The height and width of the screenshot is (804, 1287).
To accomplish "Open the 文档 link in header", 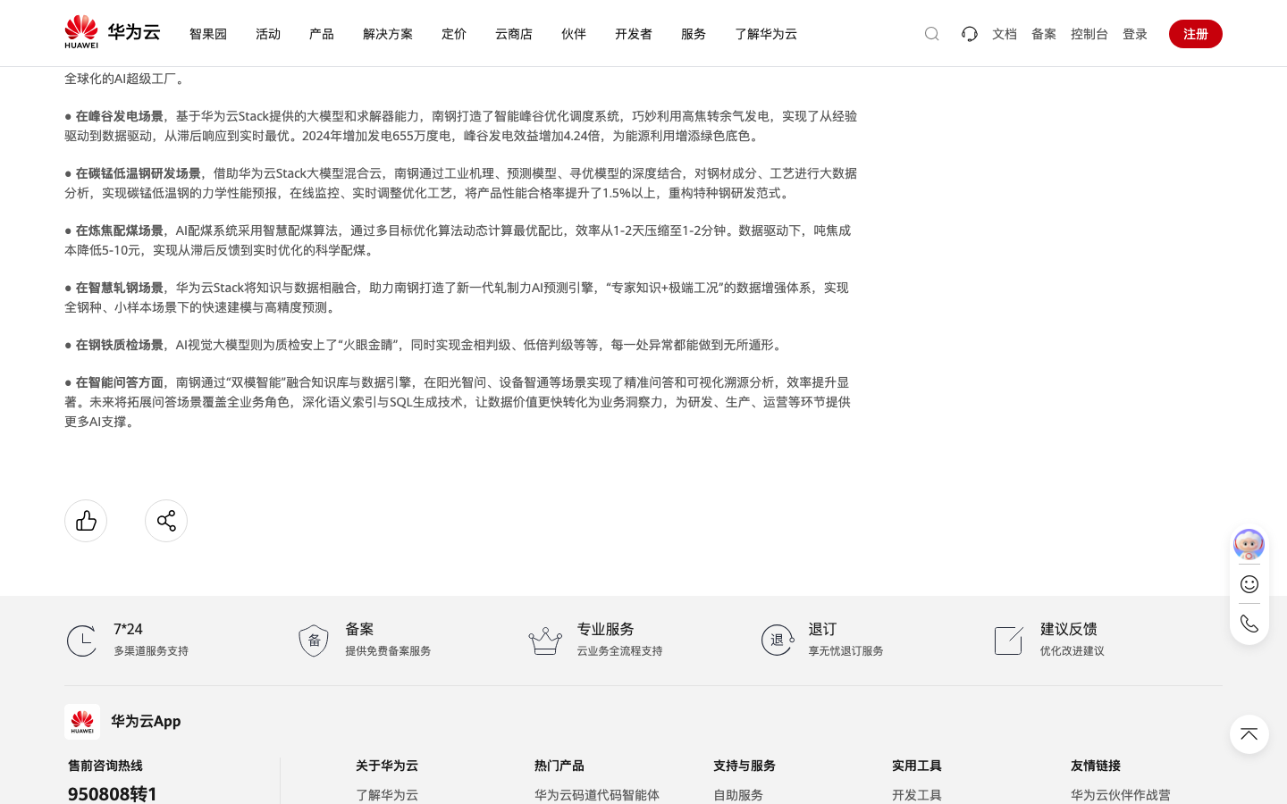I will [x=1005, y=34].
